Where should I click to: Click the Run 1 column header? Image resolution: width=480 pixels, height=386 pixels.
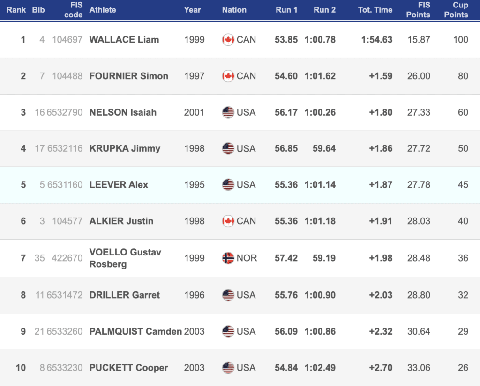286,10
